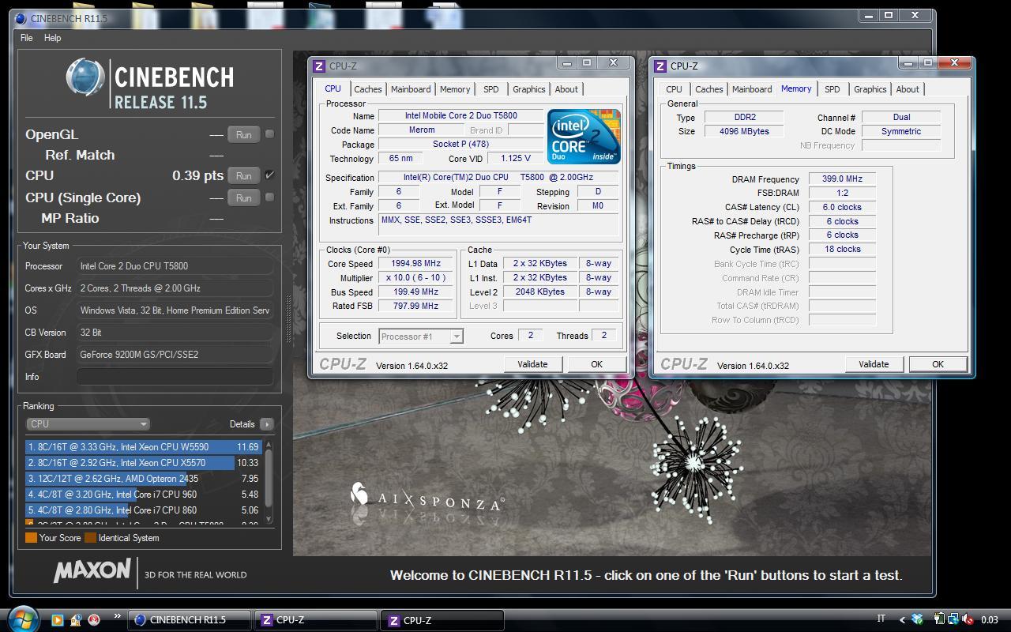Select the Core i7 CPU 860 row
Viewport: 1011px width, 632px height.
[144, 510]
